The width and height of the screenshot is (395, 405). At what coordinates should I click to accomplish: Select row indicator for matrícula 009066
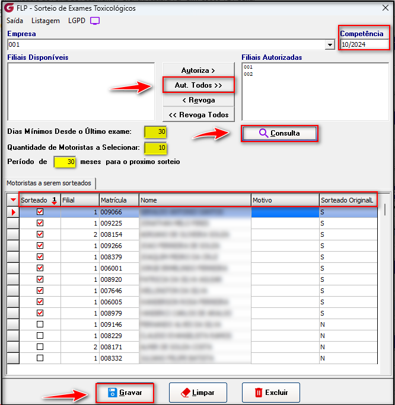(13, 212)
